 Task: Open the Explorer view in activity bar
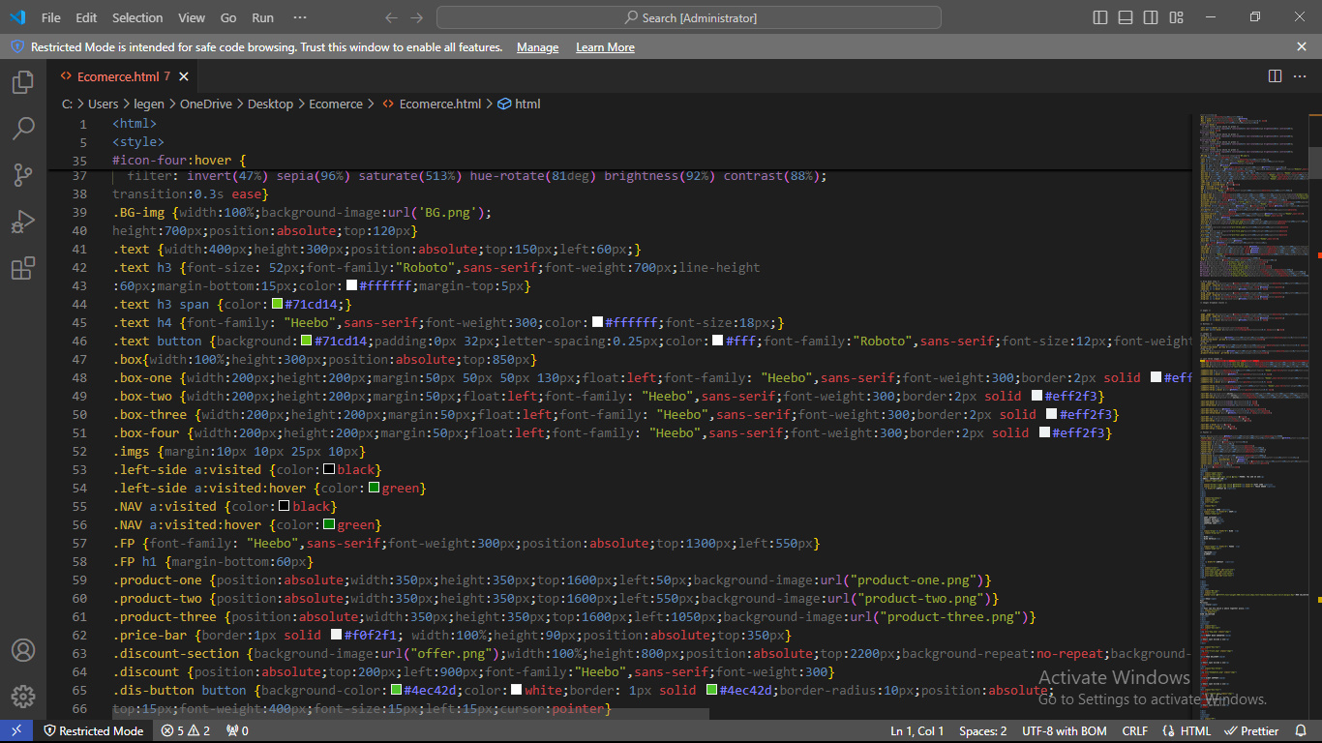click(x=23, y=82)
